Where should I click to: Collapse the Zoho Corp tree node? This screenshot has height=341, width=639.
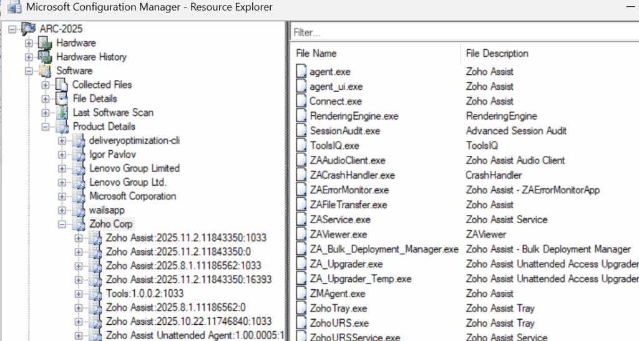coord(62,224)
